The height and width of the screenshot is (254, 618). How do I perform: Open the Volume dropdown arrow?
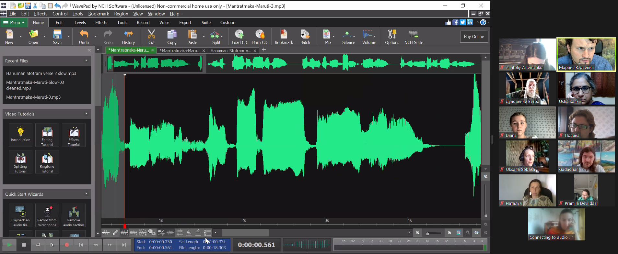coord(375,37)
